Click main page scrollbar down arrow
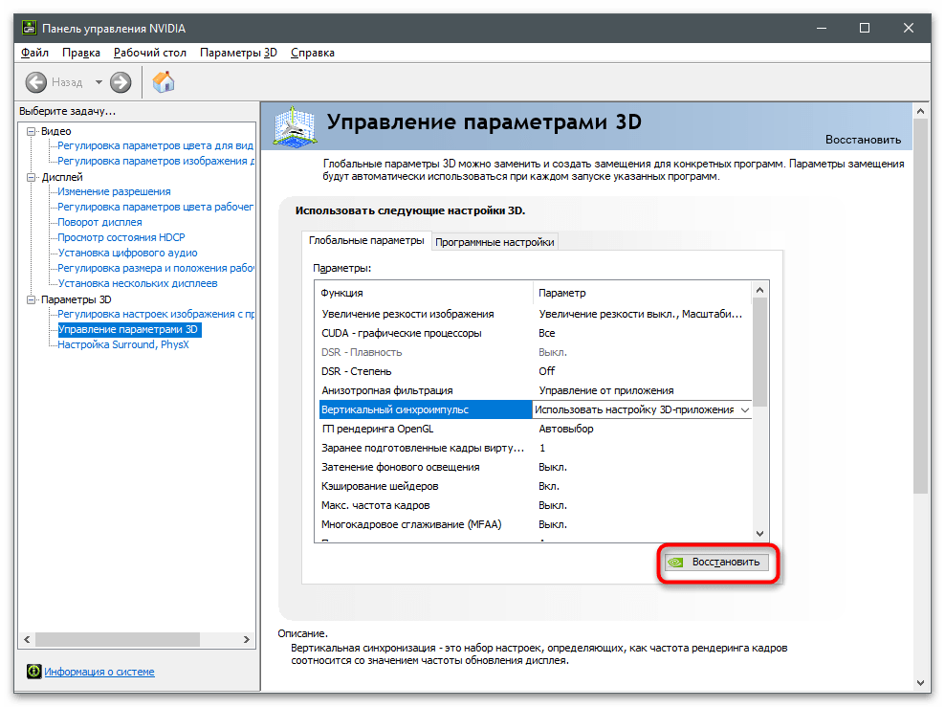The width and height of the screenshot is (945, 707). tap(920, 683)
